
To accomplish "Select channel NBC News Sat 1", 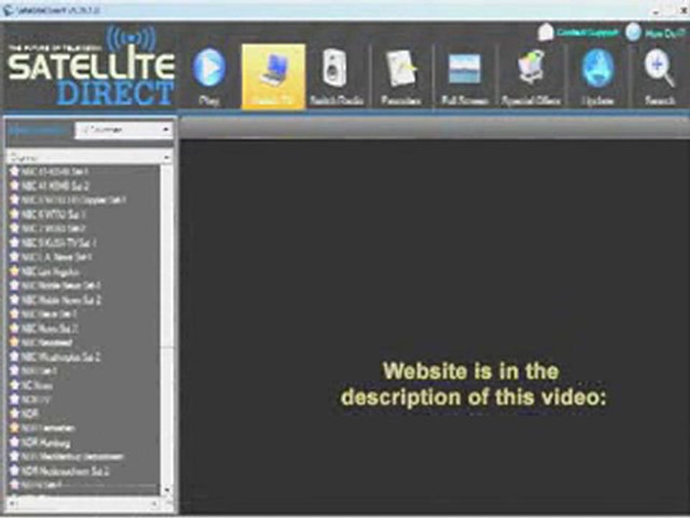I will (50, 314).
